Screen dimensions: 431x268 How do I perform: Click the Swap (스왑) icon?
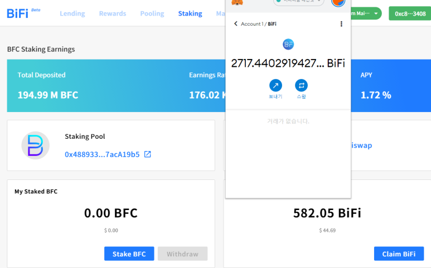[301, 85]
